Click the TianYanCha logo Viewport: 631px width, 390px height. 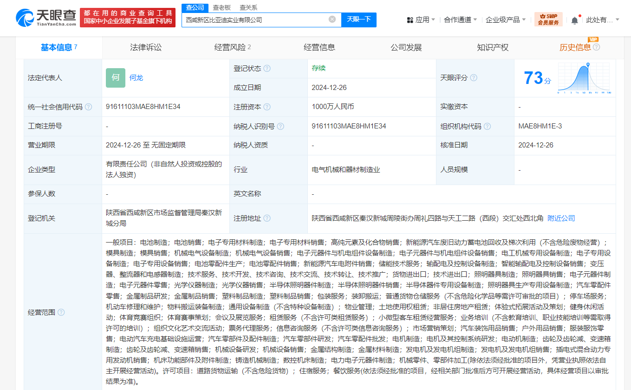click(46, 18)
